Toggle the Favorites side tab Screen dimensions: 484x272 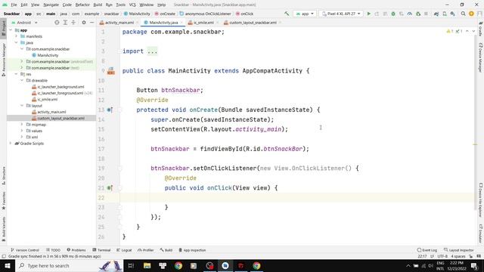3,201
